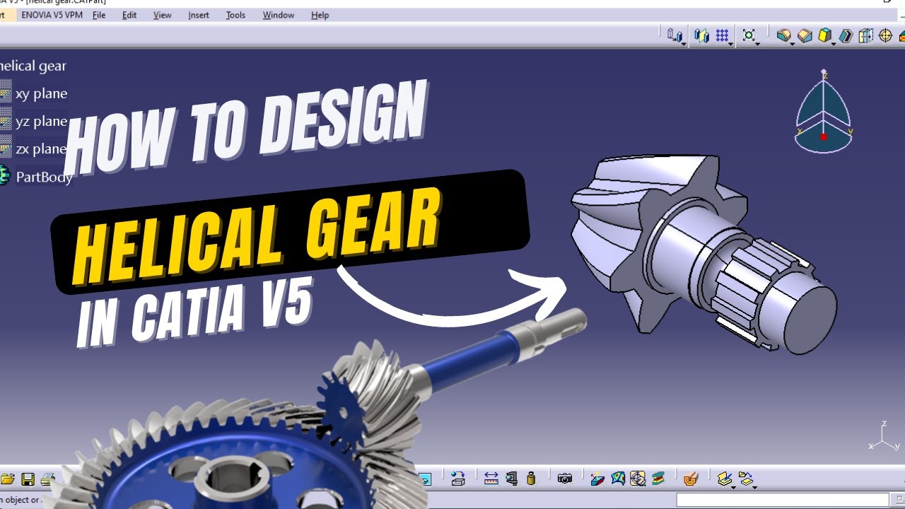Click the camera Capture icon
The height and width of the screenshot is (509, 905).
click(564, 479)
